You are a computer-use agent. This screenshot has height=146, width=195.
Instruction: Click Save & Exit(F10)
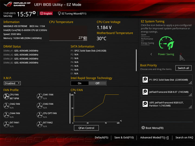pos(124,138)
